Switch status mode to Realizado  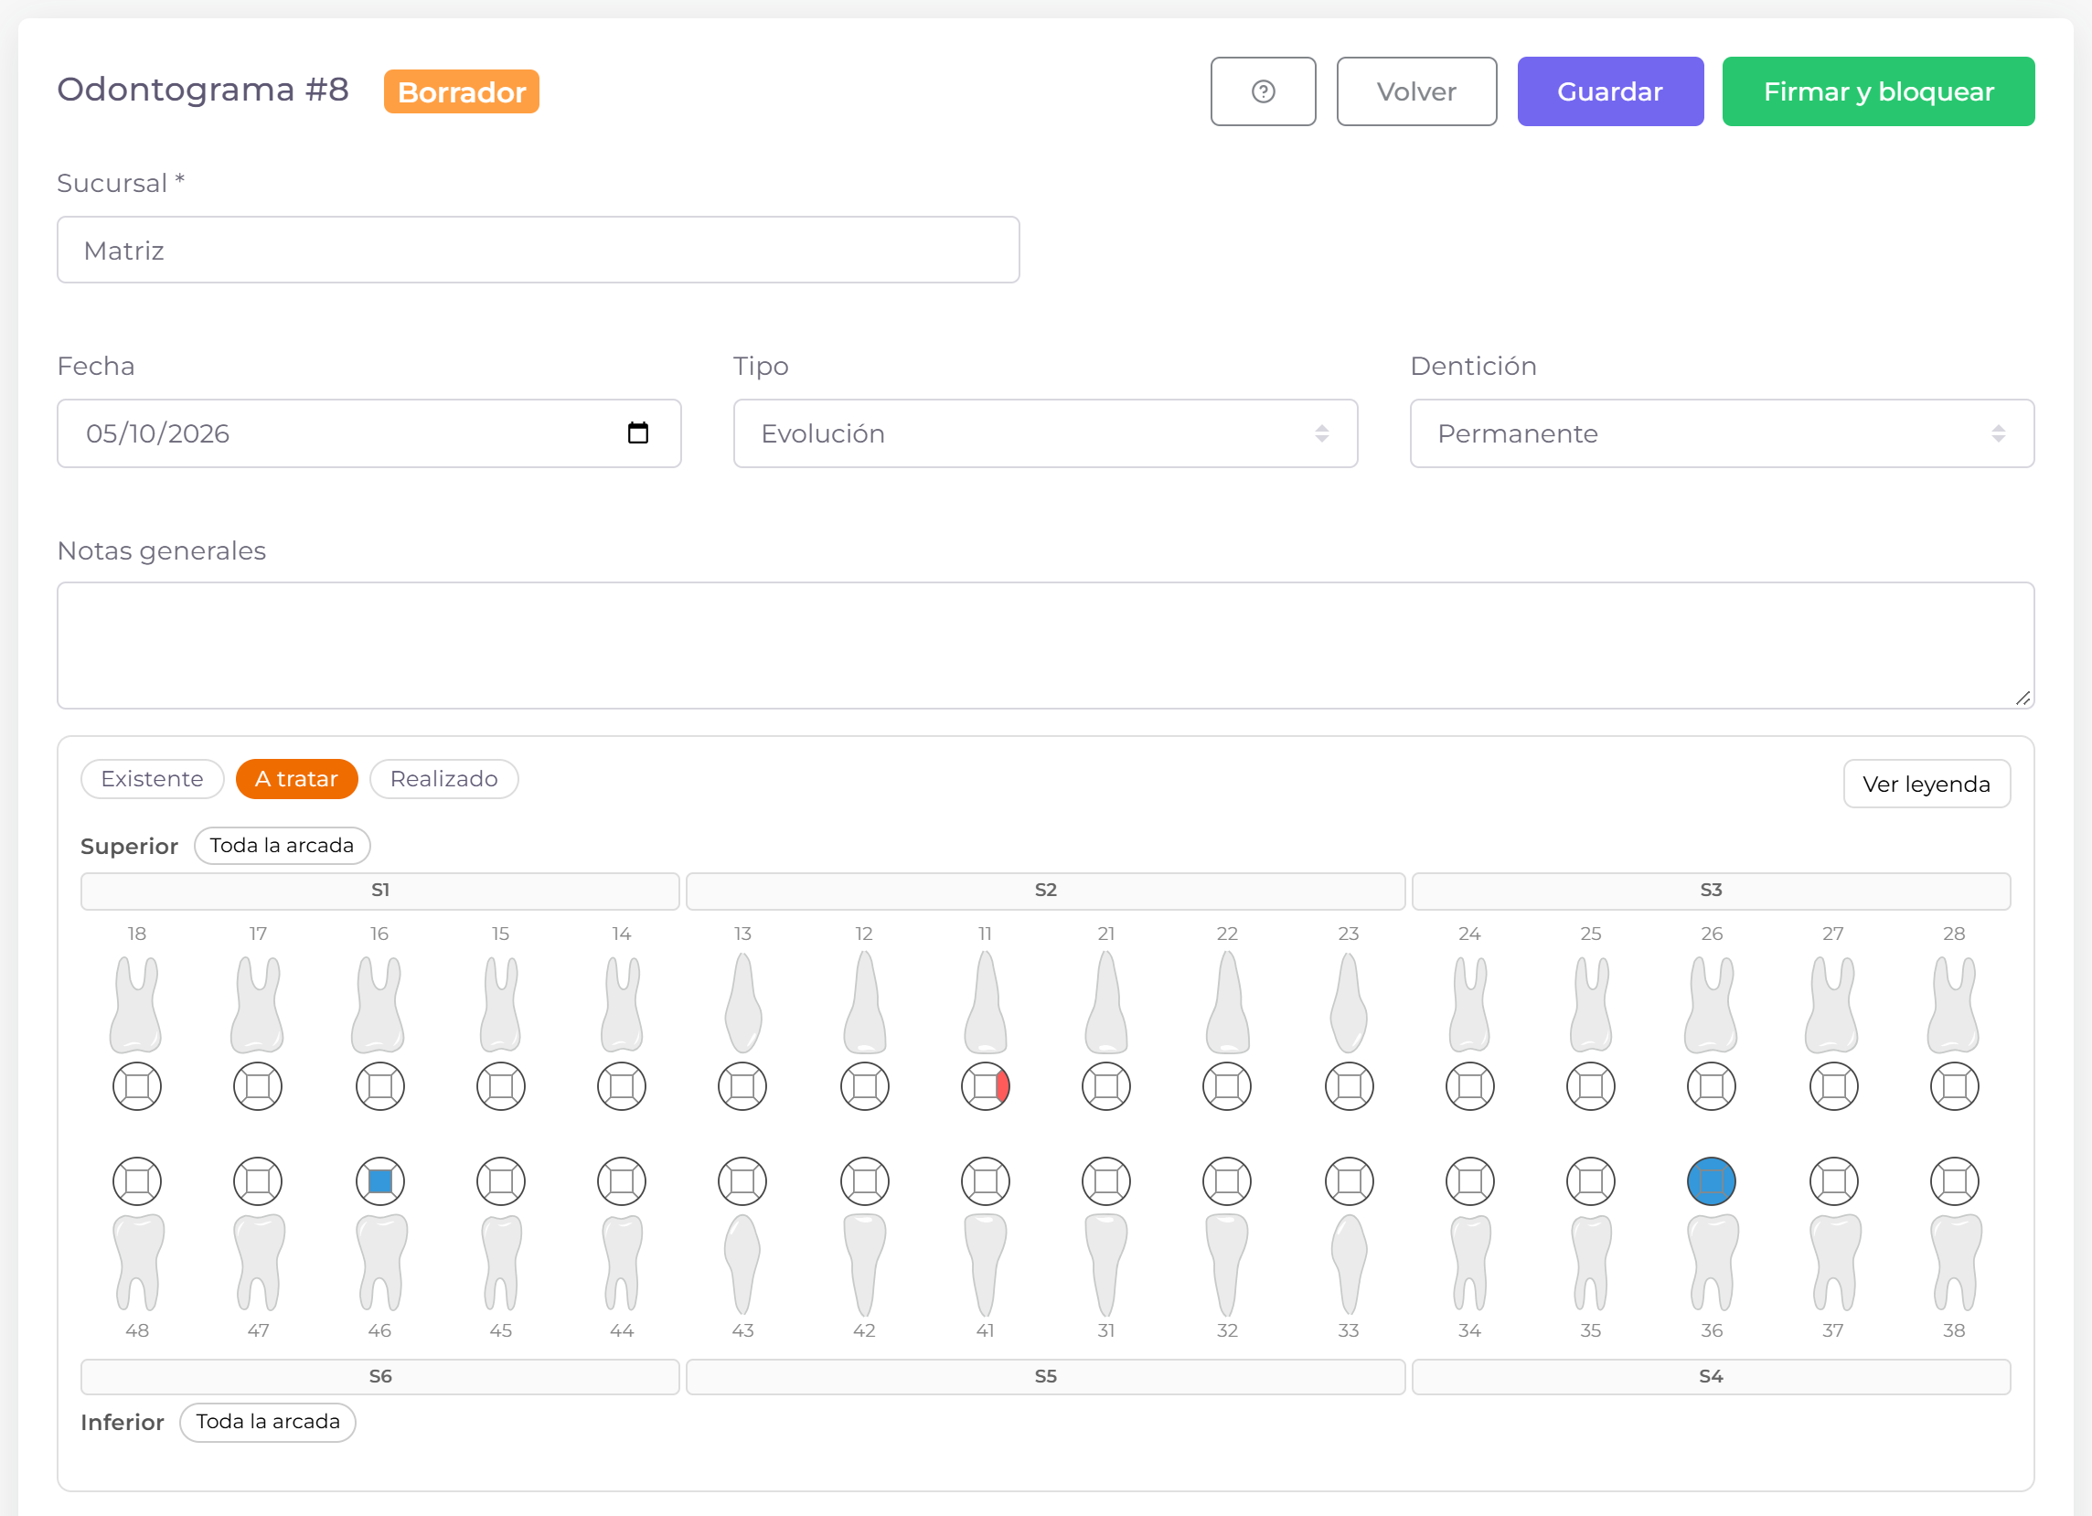[x=443, y=778]
